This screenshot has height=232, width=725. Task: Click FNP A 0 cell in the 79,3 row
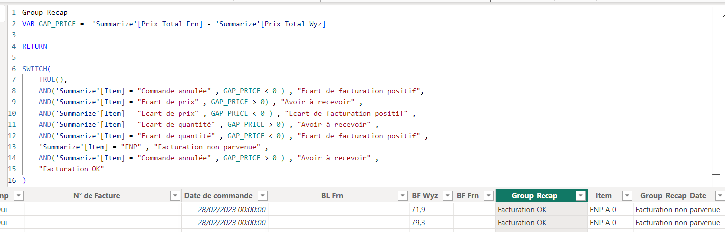[x=610, y=222]
